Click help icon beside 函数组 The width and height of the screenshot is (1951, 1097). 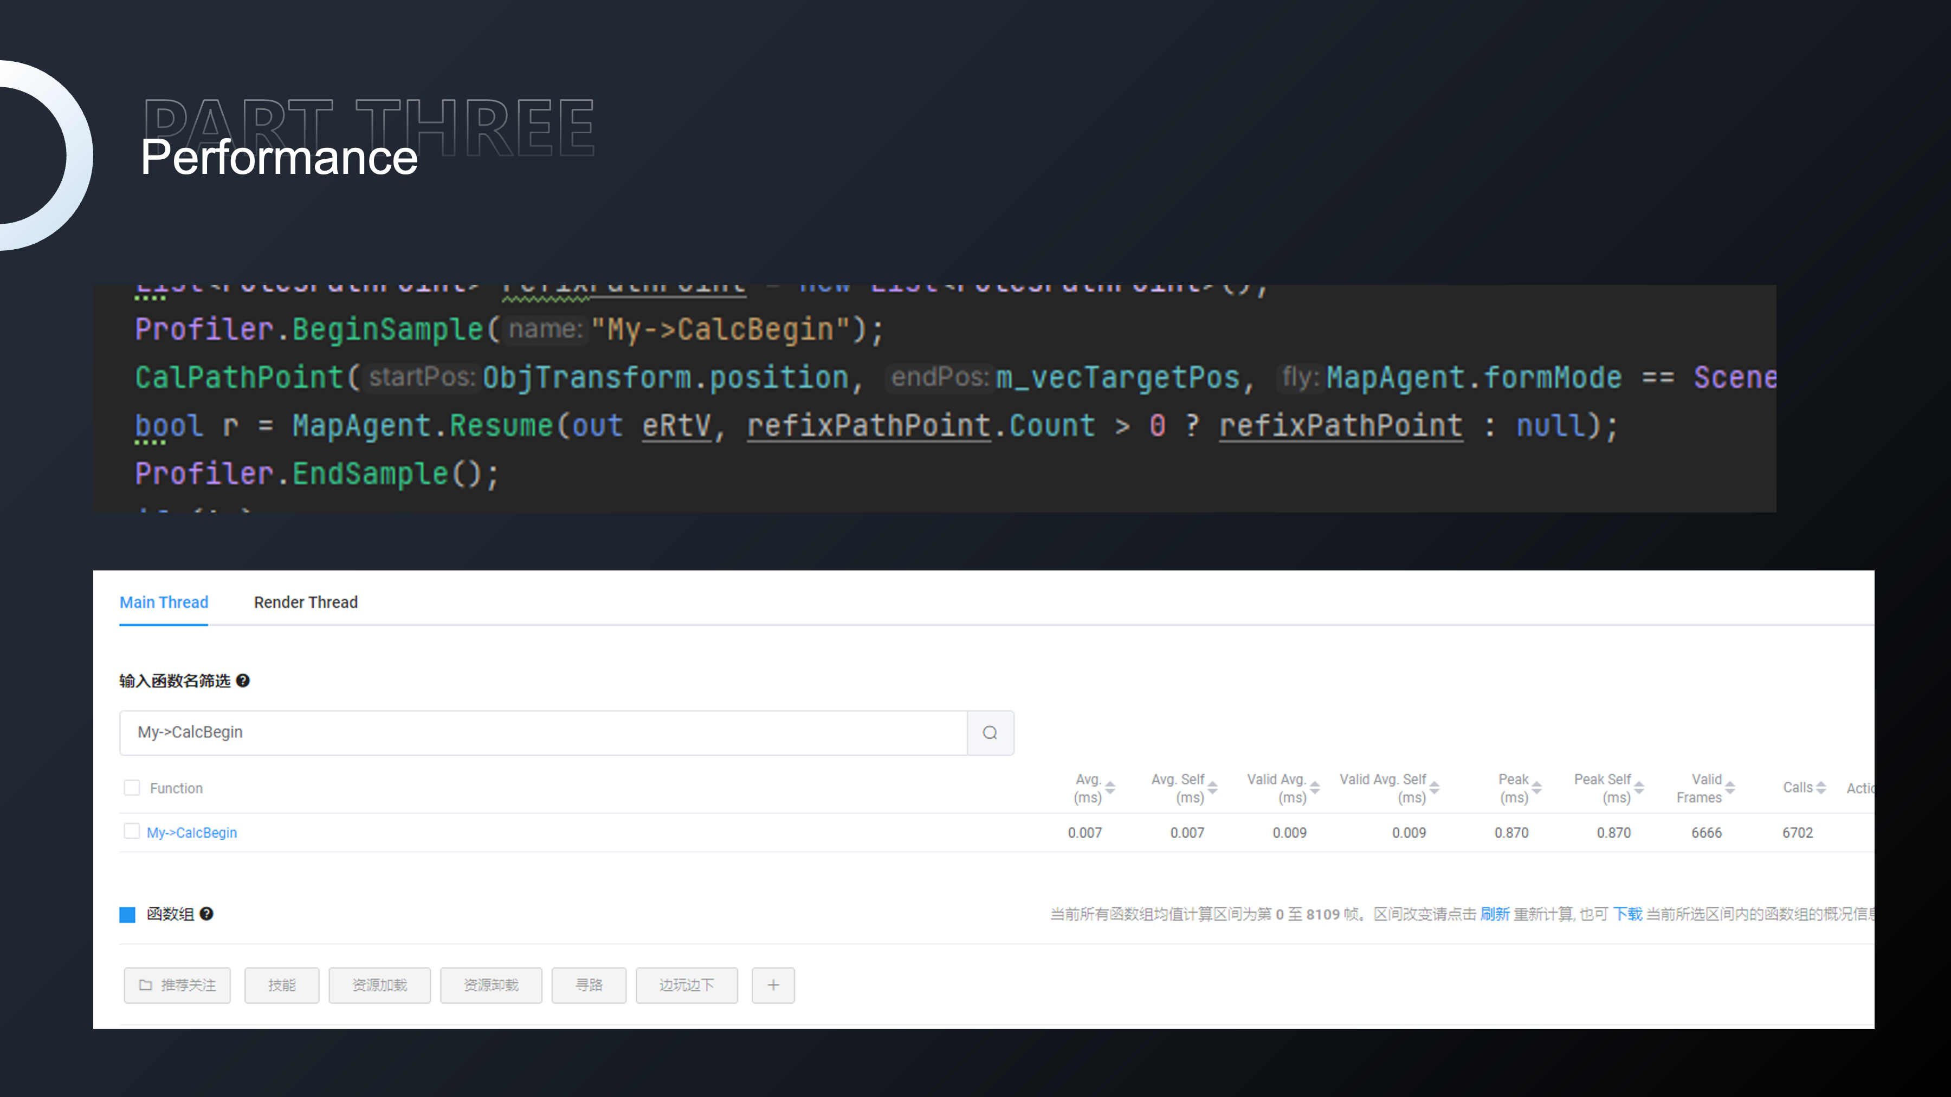(206, 914)
